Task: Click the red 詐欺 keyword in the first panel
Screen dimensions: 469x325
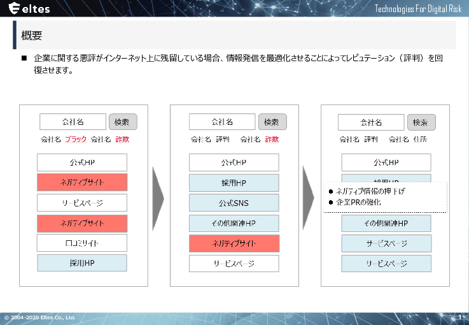Action: point(122,140)
